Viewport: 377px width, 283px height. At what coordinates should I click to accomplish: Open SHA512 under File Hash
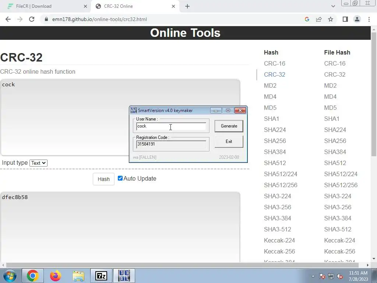pos(335,163)
